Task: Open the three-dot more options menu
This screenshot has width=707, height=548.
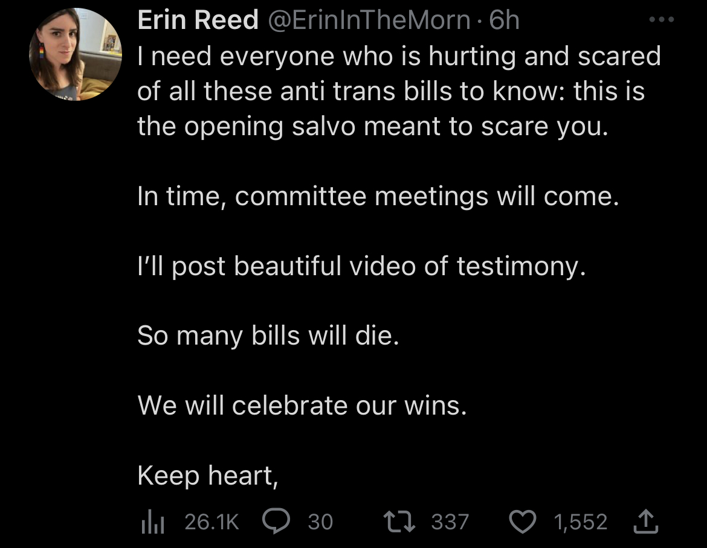Action: (660, 20)
